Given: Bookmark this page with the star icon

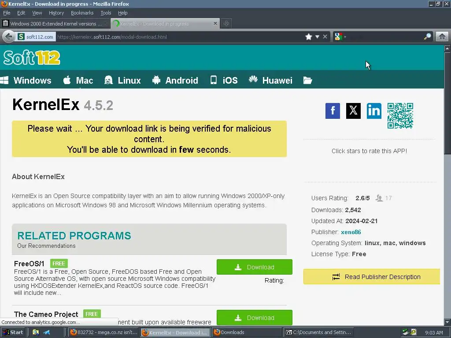Looking at the screenshot, I should click(x=309, y=37).
